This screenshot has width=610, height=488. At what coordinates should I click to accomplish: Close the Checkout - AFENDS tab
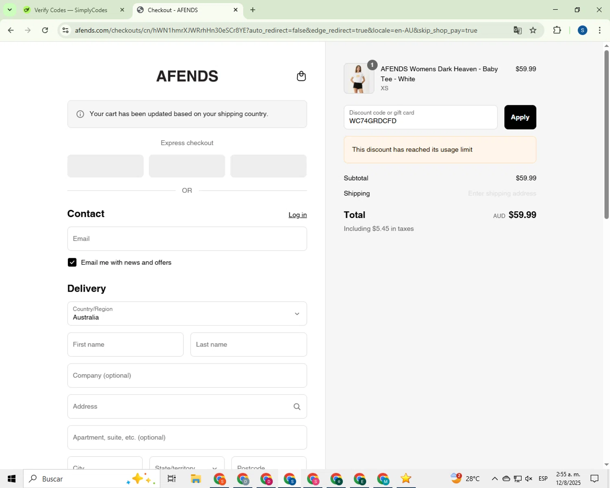pos(235,10)
